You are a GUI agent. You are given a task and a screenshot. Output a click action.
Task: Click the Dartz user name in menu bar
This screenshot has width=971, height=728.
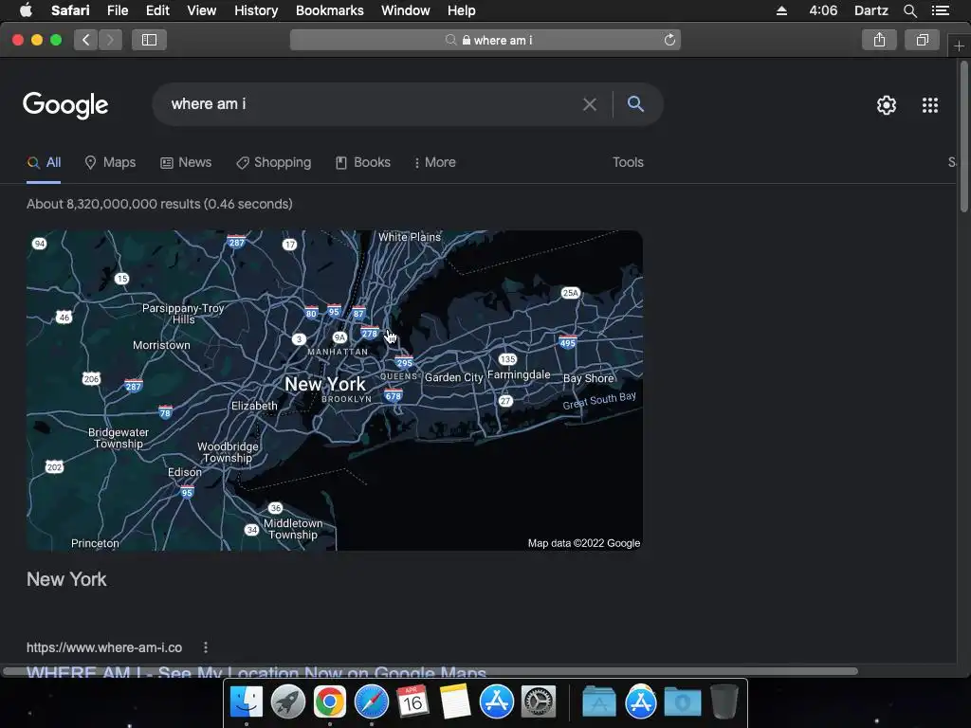click(x=870, y=10)
